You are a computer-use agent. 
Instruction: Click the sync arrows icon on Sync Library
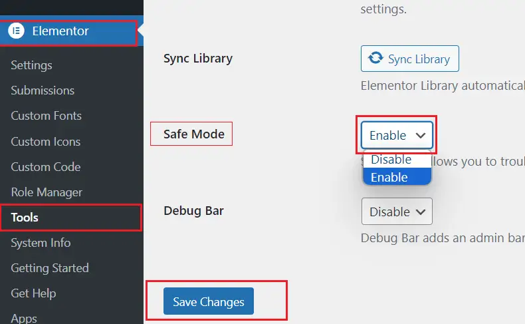[375, 59]
